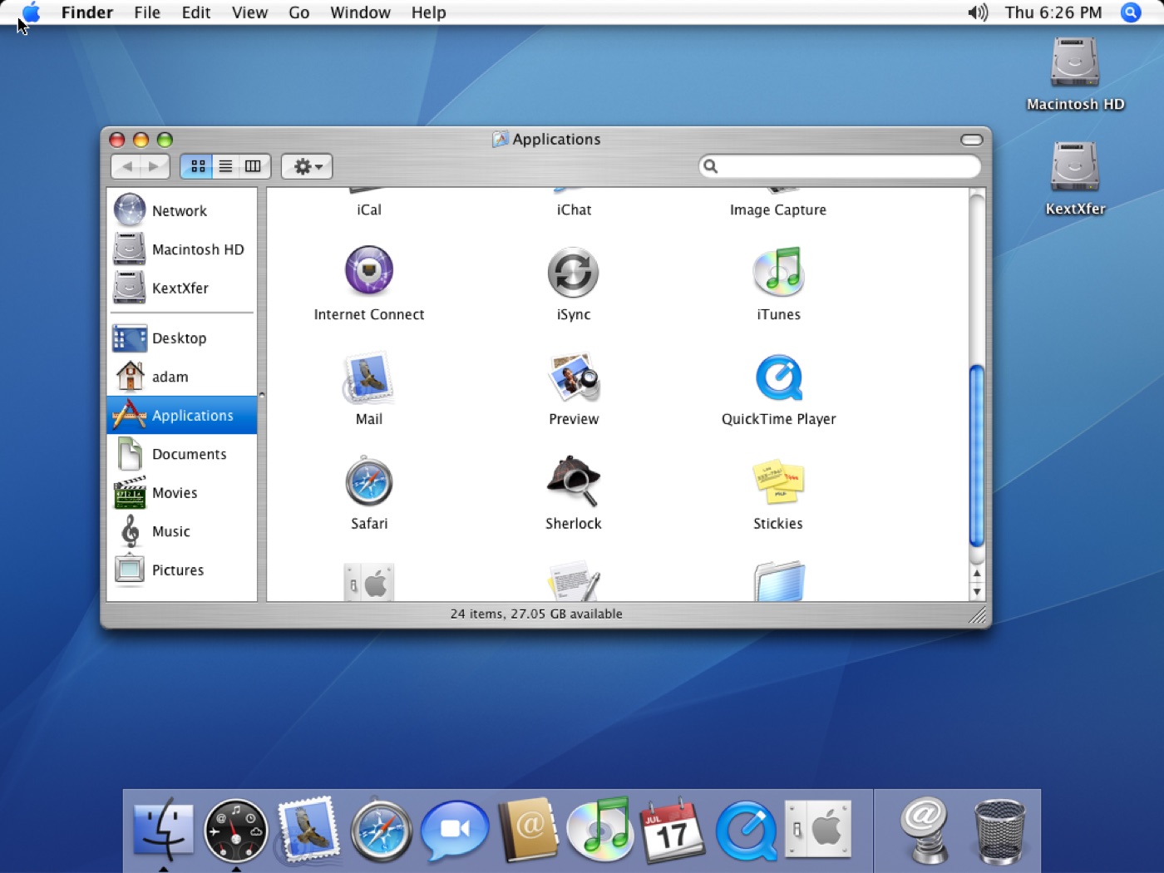Open Music in the sidebar
This screenshot has width=1164, height=873.
coord(182,531)
